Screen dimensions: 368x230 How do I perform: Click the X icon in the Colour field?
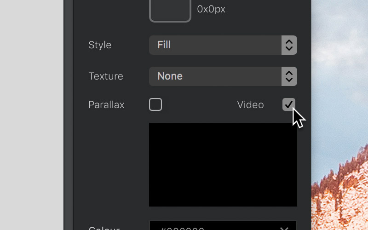click(x=284, y=228)
